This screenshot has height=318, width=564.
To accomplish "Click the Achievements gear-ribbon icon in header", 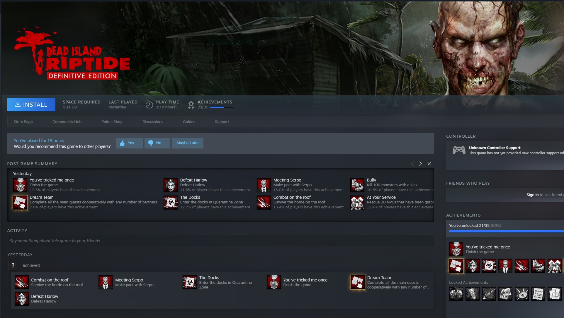I will [191, 105].
